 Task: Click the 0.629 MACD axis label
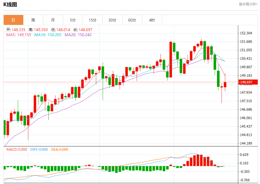tap(244, 155)
